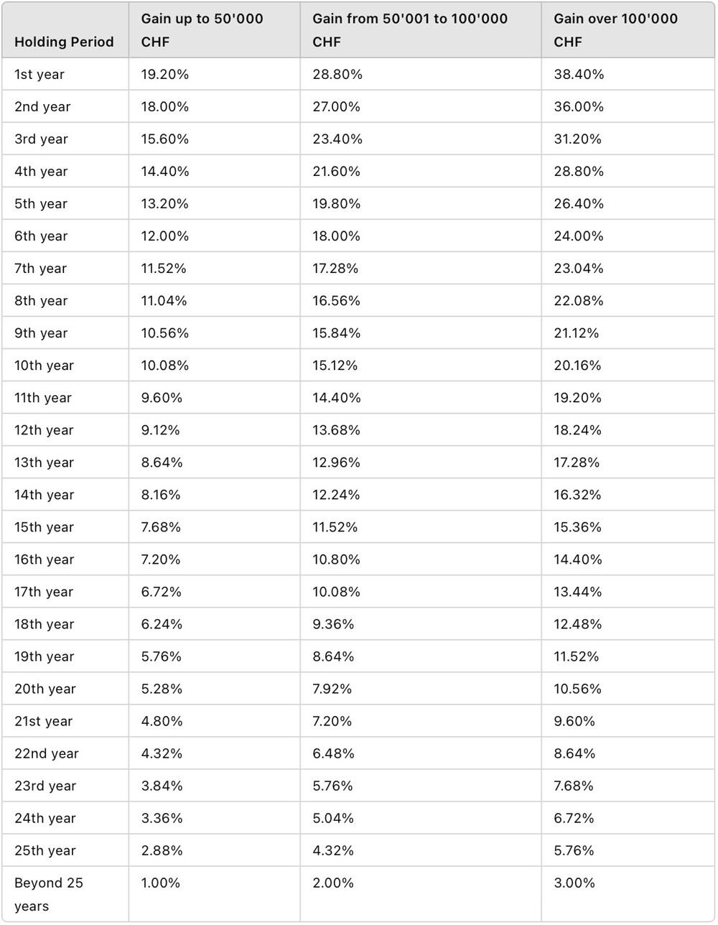Click the 6.72% cell in the 24th year row
Image resolution: width=718 pixels, height=925 pixels.
click(x=574, y=818)
